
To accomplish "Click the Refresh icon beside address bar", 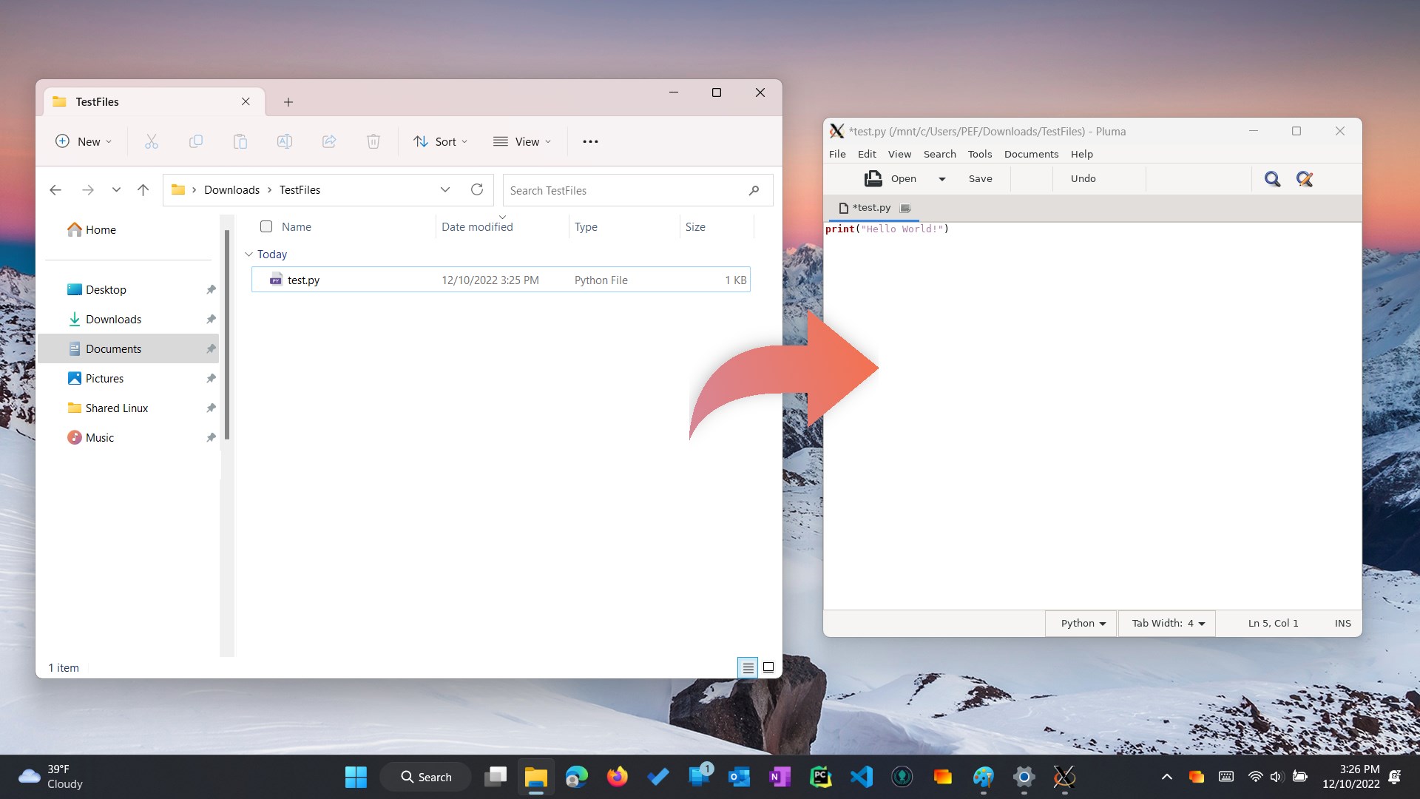I will point(477,190).
